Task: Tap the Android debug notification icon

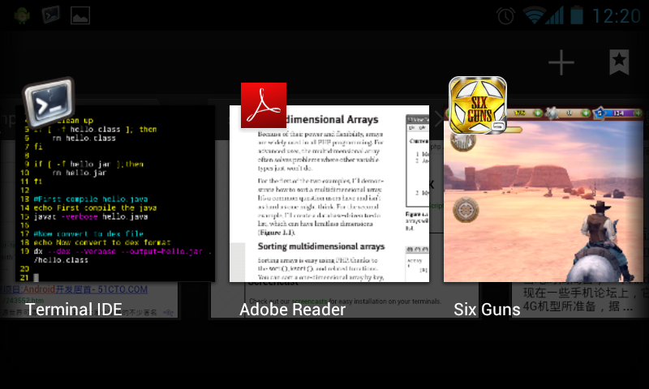Action: 22,15
